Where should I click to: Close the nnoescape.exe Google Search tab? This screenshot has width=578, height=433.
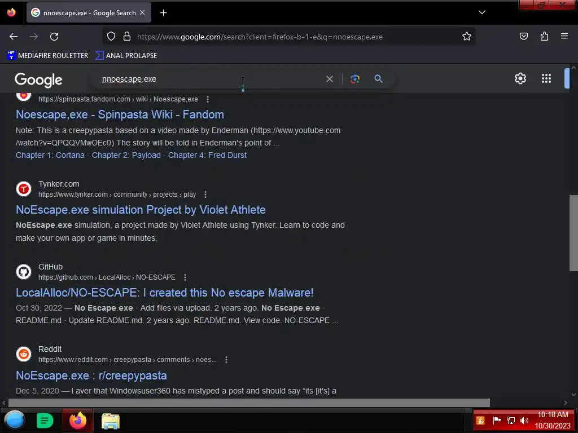[142, 12]
